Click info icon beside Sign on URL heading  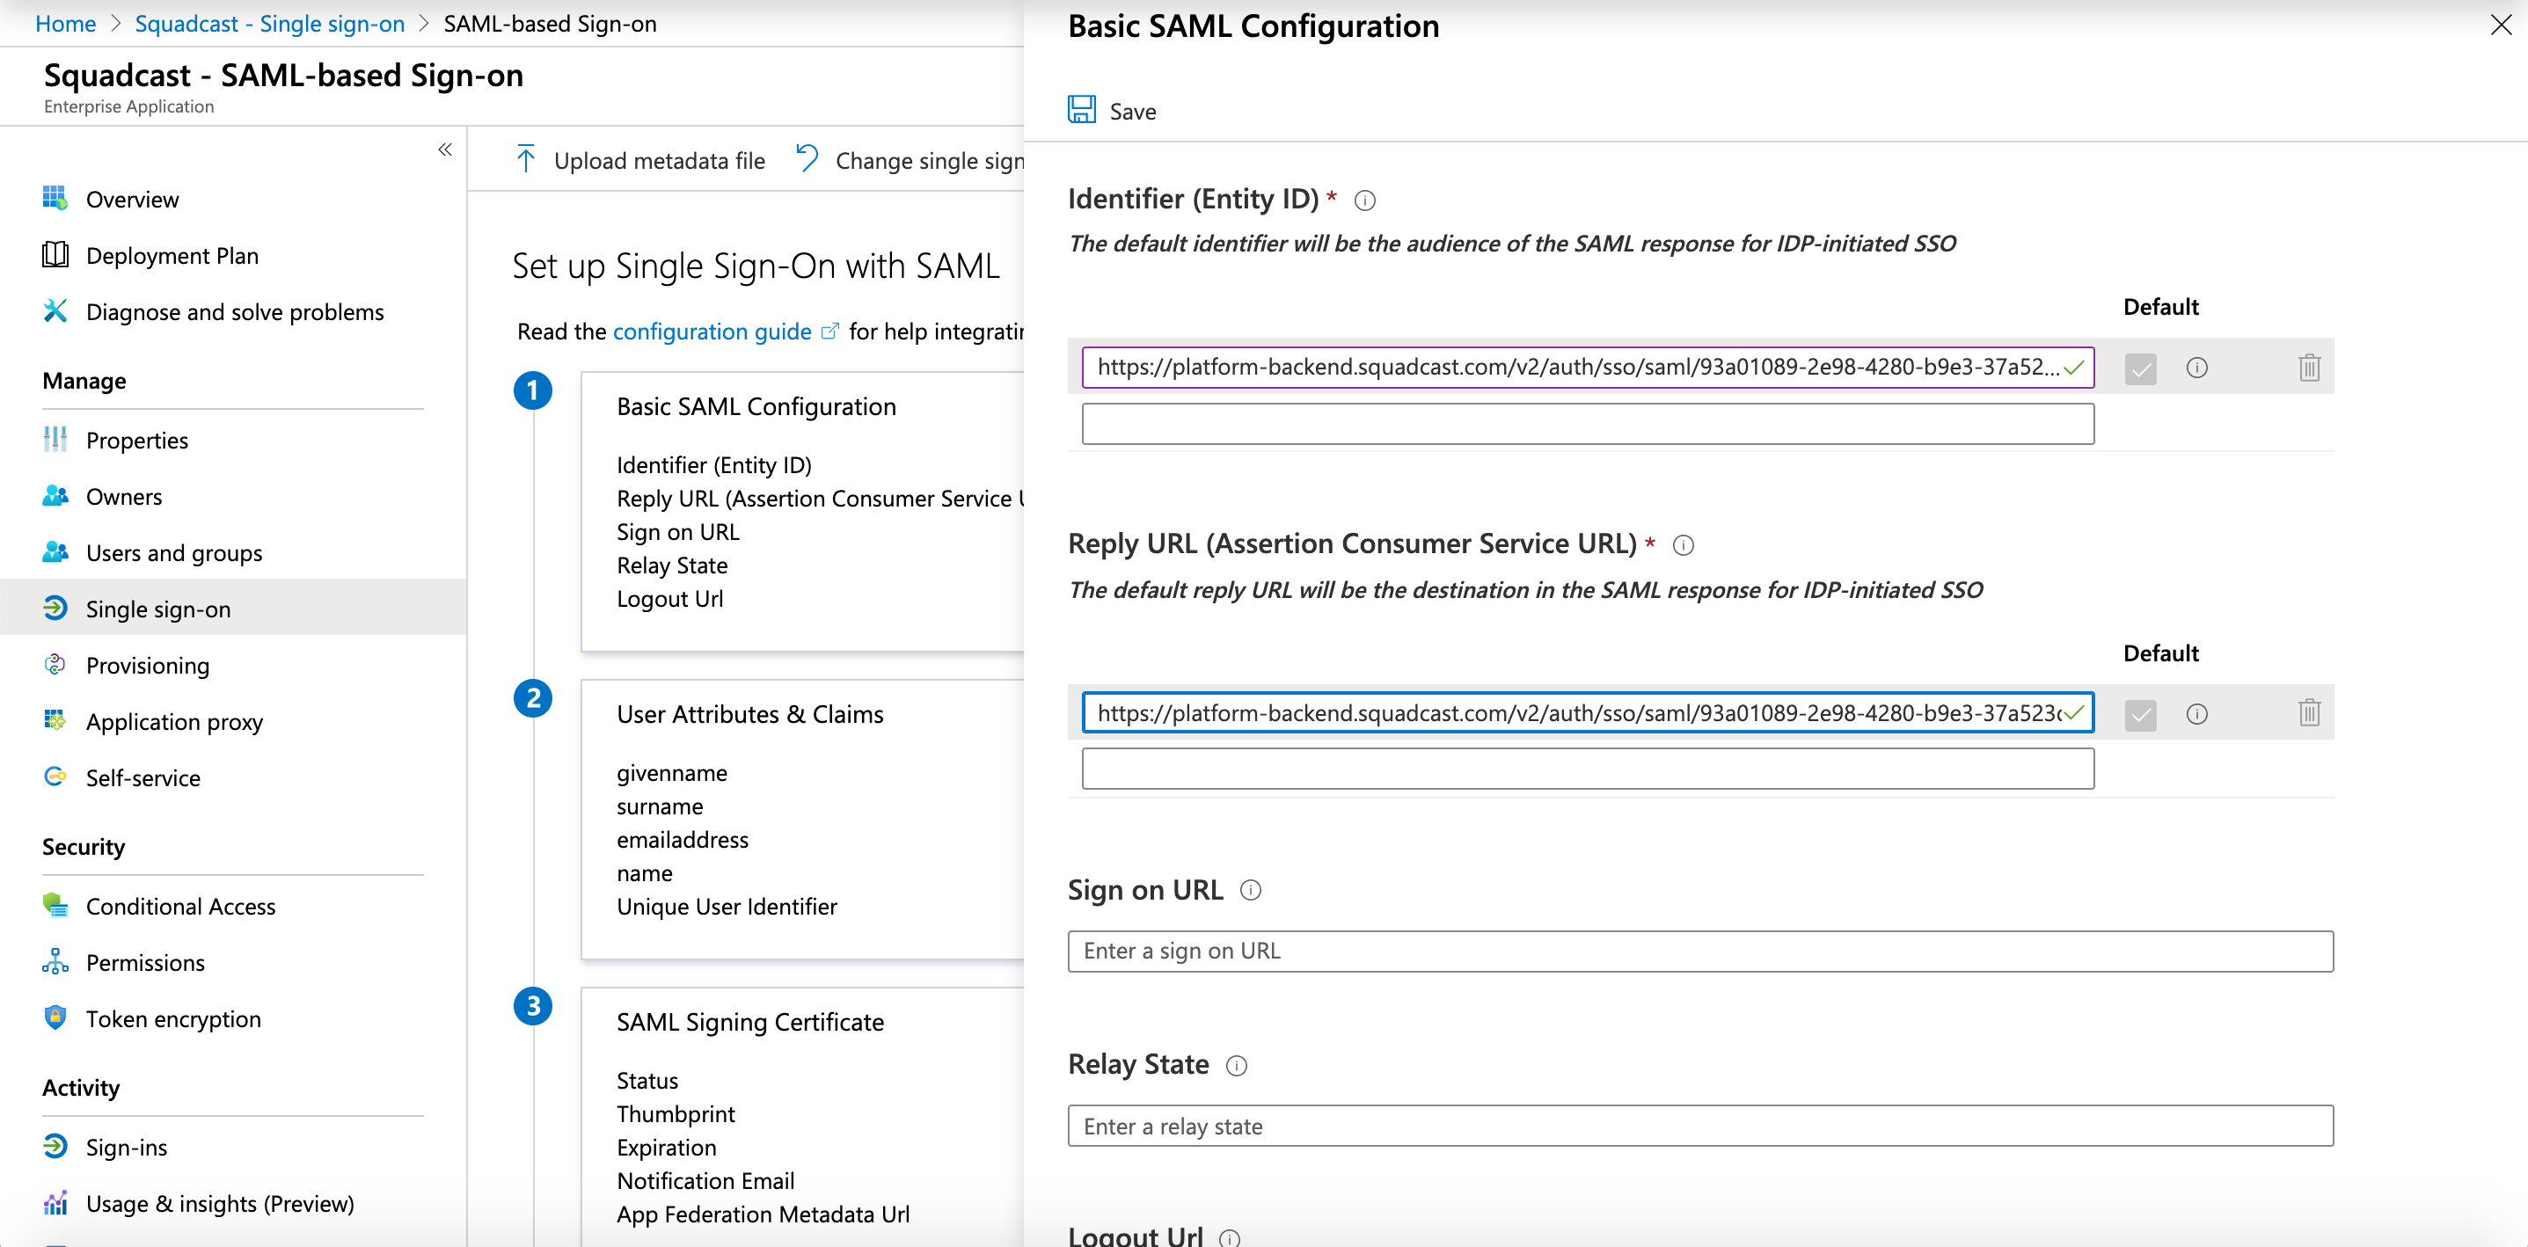[x=1250, y=890]
